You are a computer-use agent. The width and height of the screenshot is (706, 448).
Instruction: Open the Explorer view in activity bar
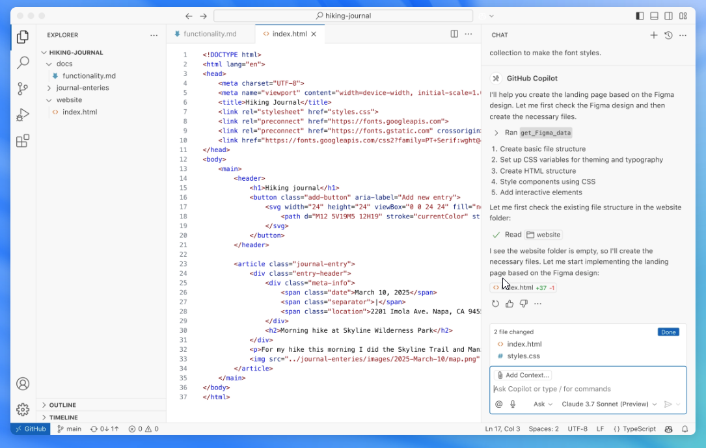[23, 36]
